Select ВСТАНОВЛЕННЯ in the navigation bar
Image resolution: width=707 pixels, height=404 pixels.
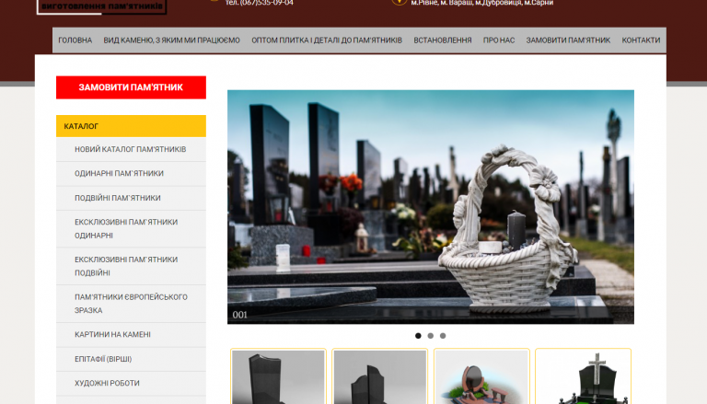[443, 40]
